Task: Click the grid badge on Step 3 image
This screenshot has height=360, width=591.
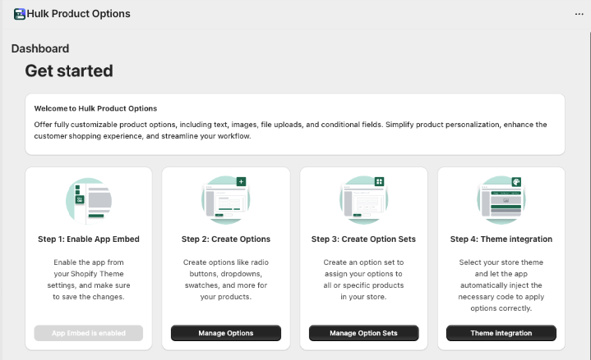Action: [379, 182]
